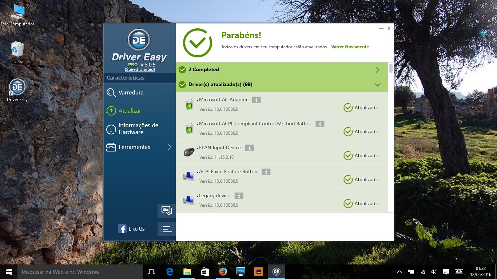Image resolution: width=497 pixels, height=279 pixels.
Task: Click the Speed Limited link
Action: 140,69
